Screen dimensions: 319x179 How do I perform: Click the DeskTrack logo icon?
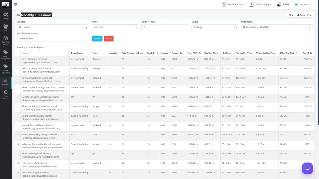[6, 4]
